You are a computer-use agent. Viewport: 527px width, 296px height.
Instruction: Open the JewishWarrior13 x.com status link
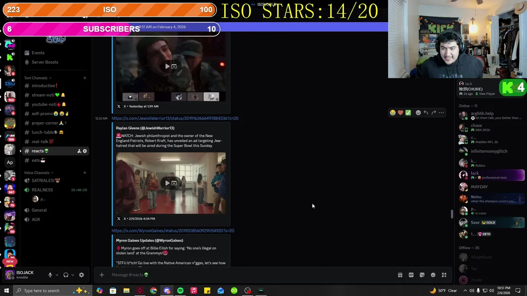[175, 118]
